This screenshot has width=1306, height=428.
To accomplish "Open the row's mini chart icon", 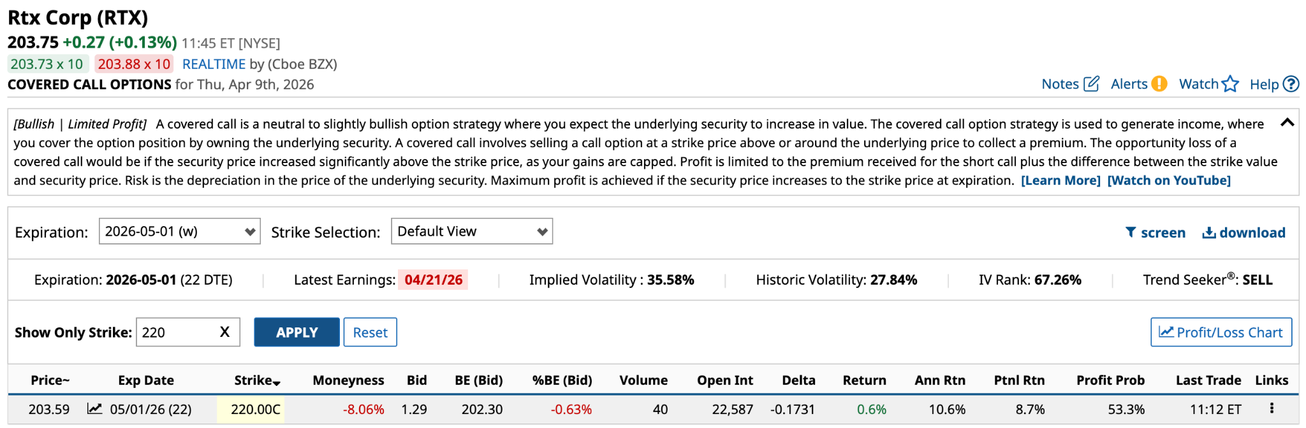I will click(94, 409).
